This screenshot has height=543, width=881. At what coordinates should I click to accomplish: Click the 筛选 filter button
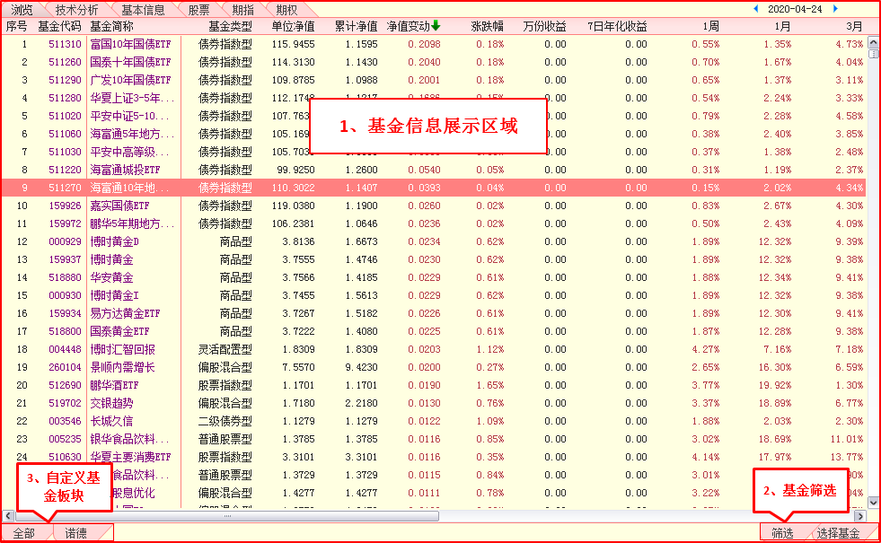coord(782,533)
